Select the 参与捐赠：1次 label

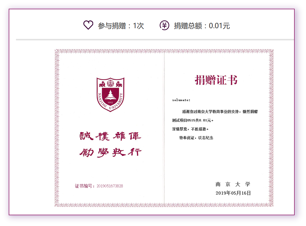(x=121, y=26)
